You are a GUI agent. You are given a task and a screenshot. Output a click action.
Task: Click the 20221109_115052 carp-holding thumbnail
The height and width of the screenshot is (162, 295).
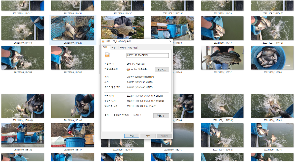(x=222, y=57)
